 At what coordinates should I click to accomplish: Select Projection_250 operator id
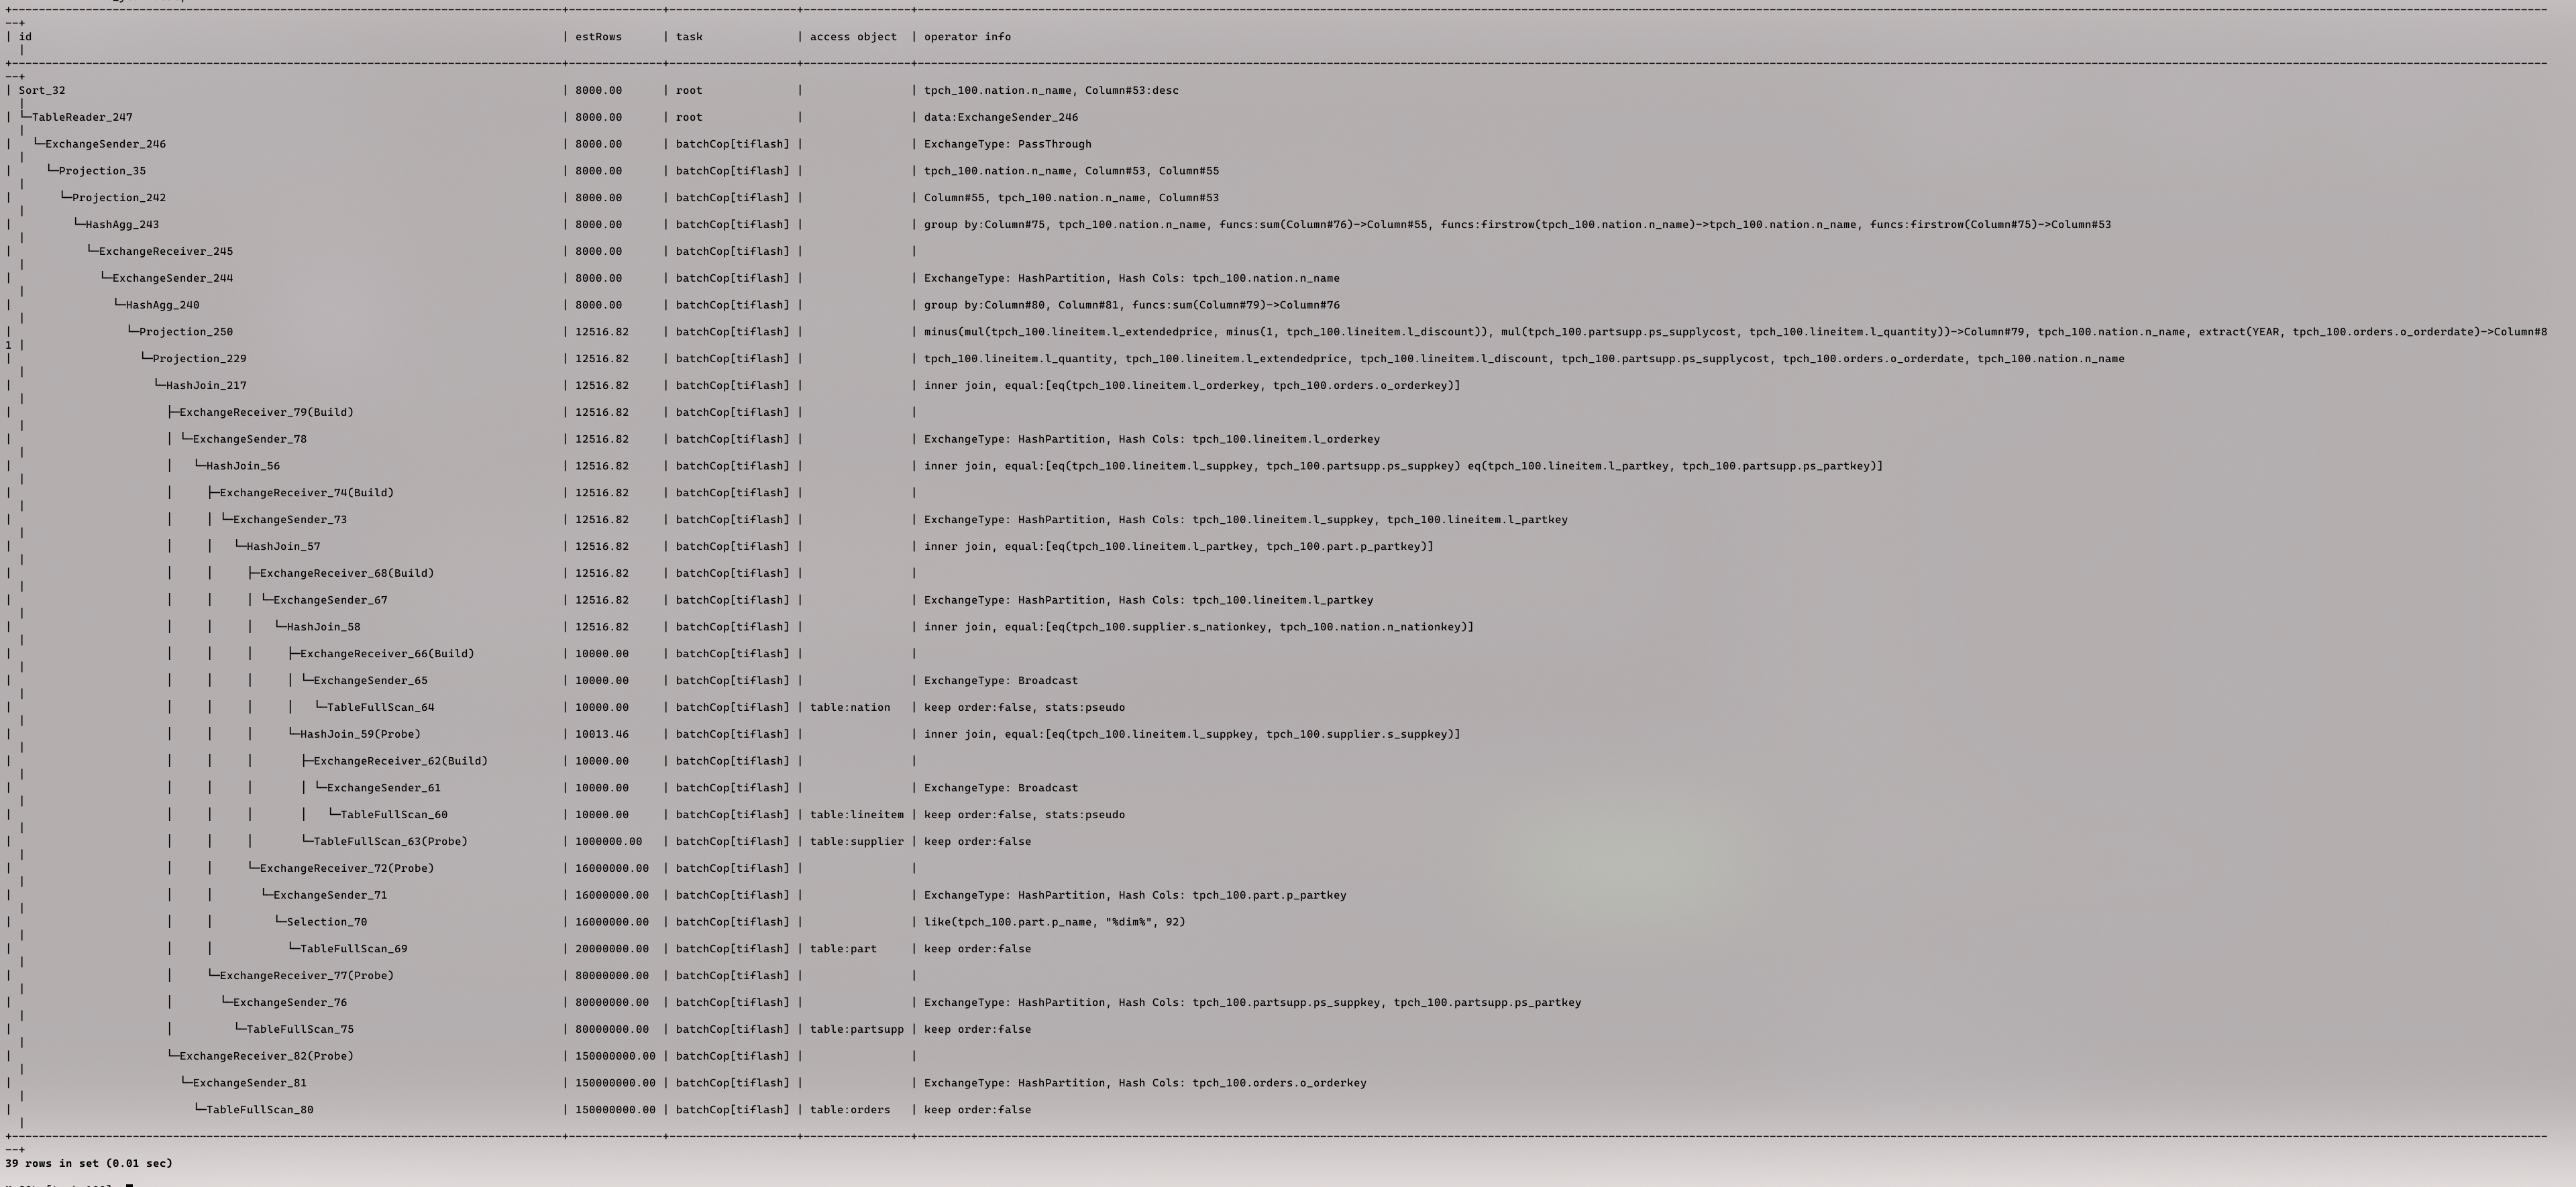pos(186,332)
